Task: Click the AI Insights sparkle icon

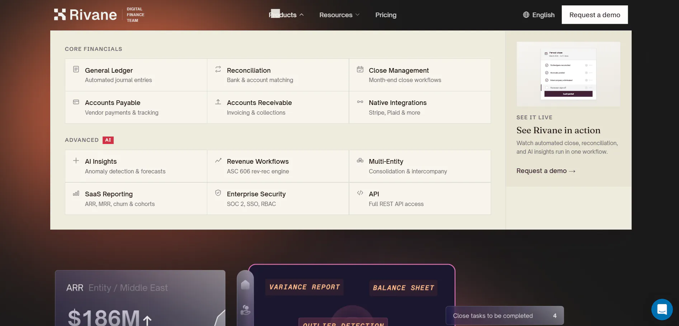Action: click(x=76, y=160)
